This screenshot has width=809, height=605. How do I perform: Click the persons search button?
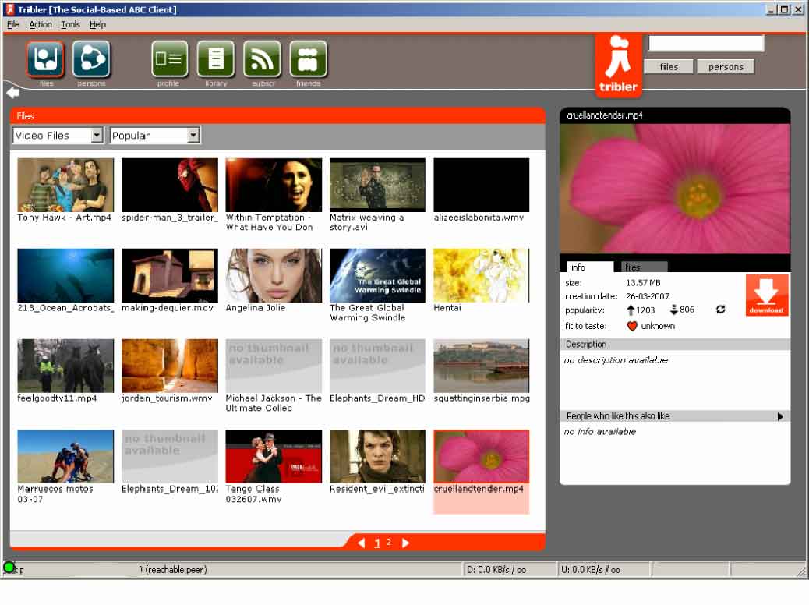(x=726, y=66)
